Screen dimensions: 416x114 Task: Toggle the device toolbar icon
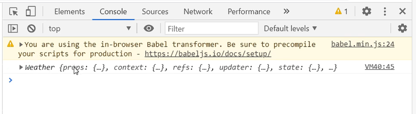coord(31,11)
